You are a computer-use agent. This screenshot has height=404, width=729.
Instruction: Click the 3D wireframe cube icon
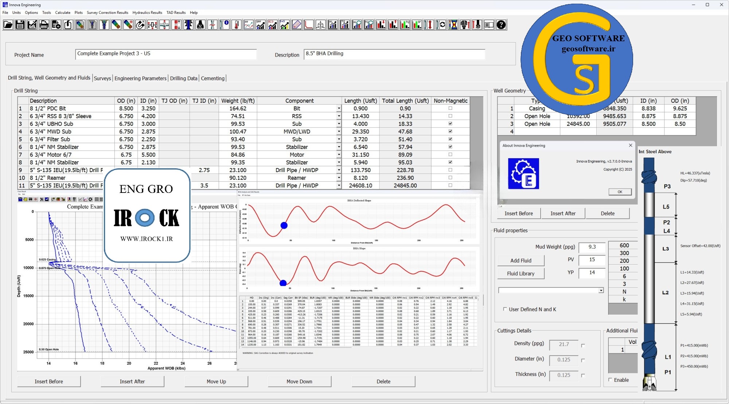tap(320, 25)
